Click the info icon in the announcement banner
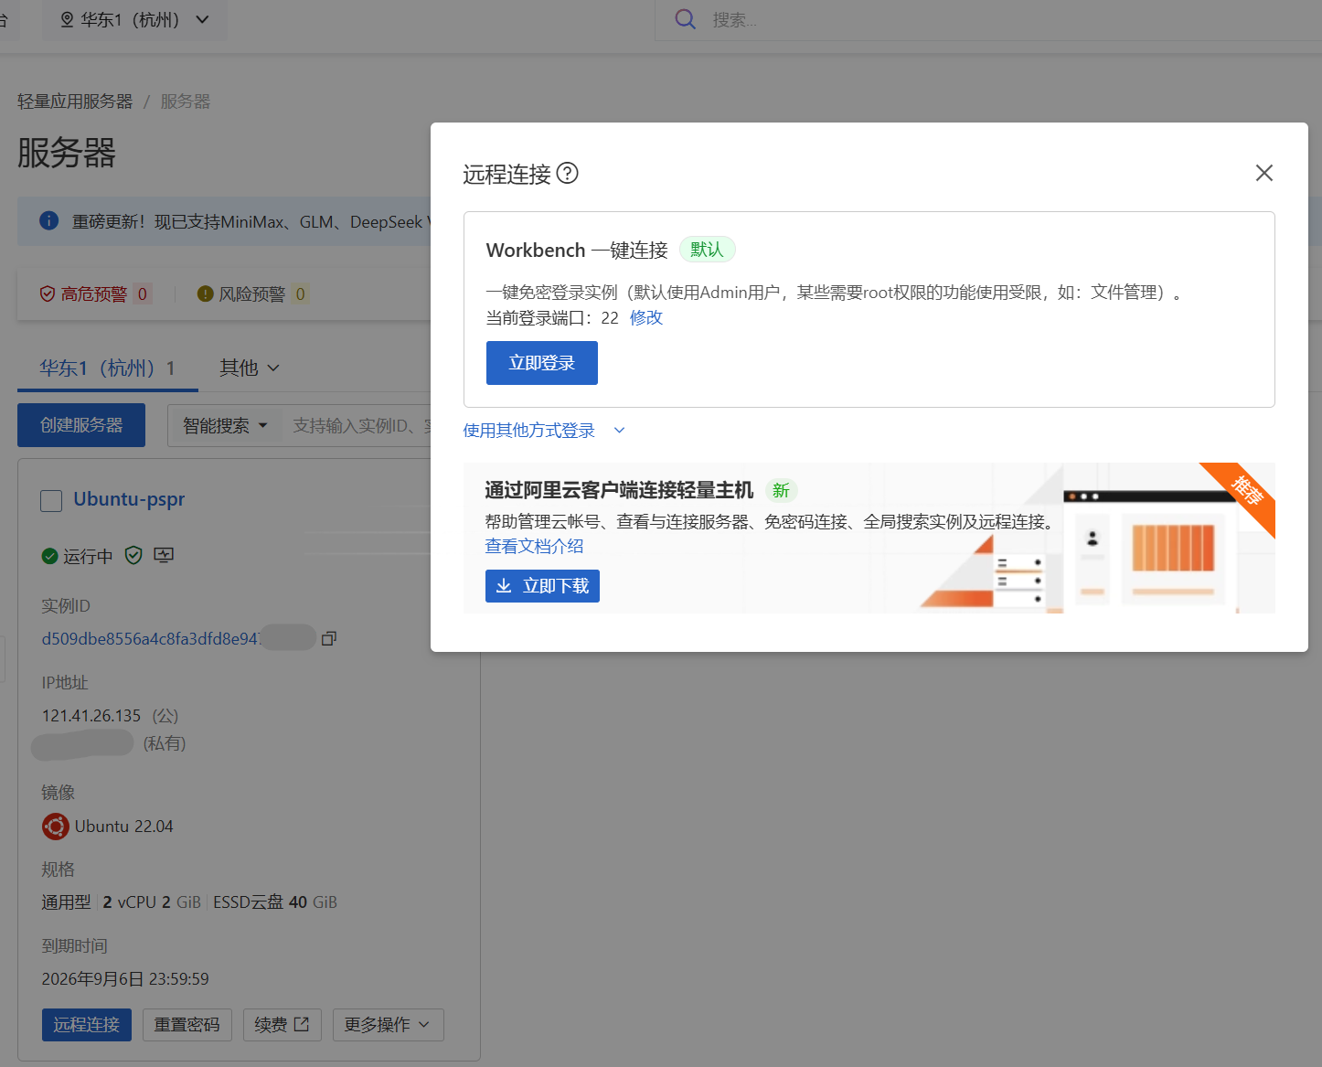 [x=49, y=220]
